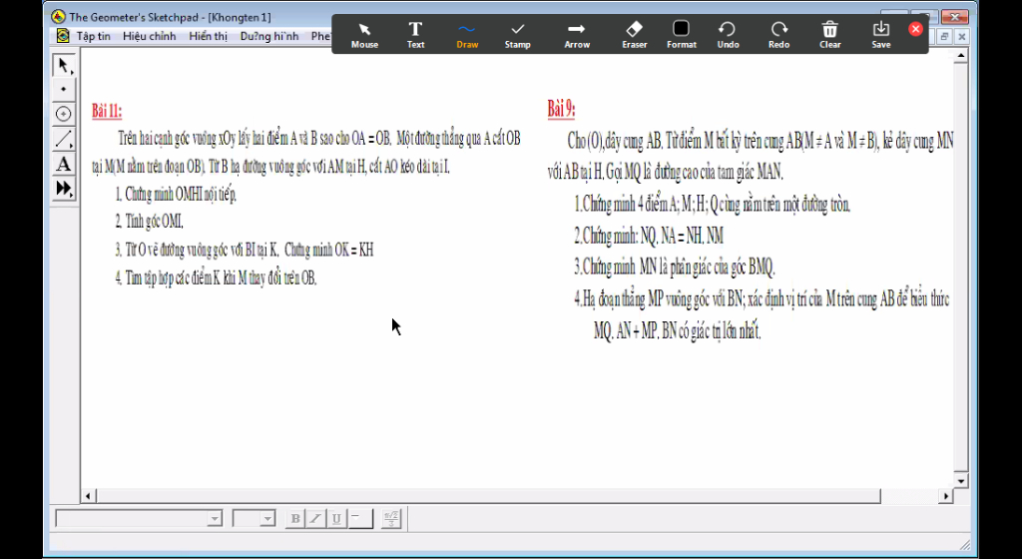Viewport: 1022px width, 559px height.
Task: Click the vertical scrollbar down arrow
Action: (961, 481)
